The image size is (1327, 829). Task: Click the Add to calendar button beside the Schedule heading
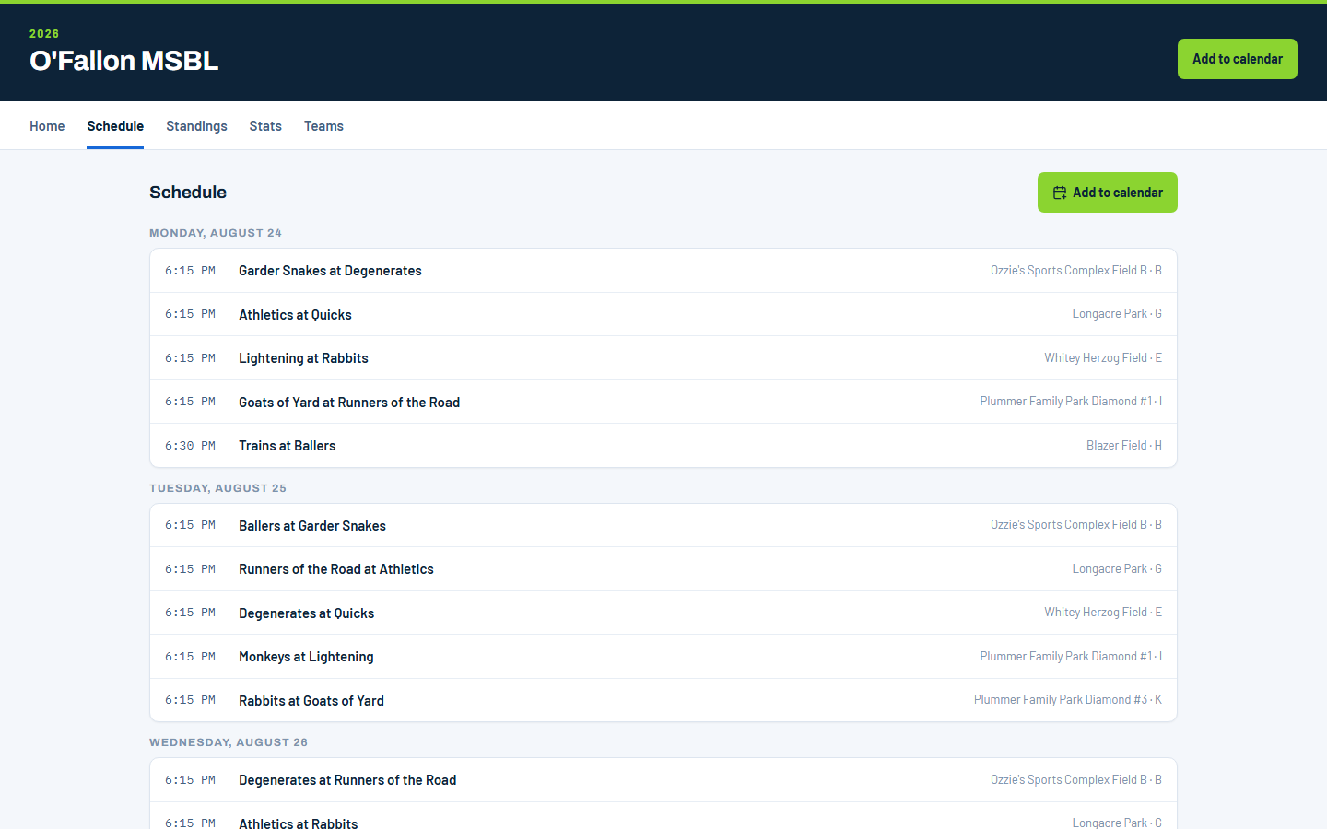(x=1107, y=193)
